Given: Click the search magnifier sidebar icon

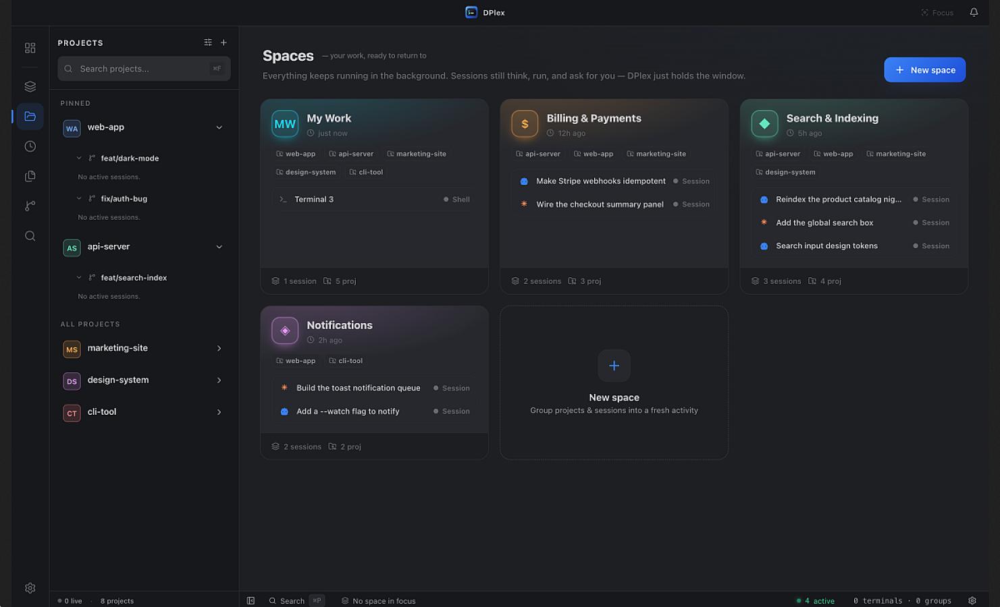Looking at the screenshot, I should tap(30, 236).
